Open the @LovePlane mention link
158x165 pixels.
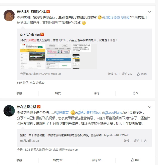click(x=113, y=112)
